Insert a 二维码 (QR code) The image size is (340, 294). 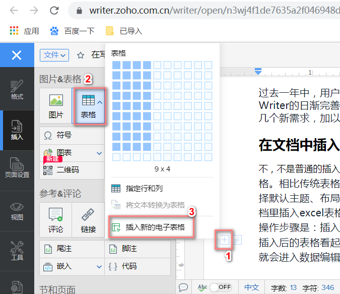[72, 170]
